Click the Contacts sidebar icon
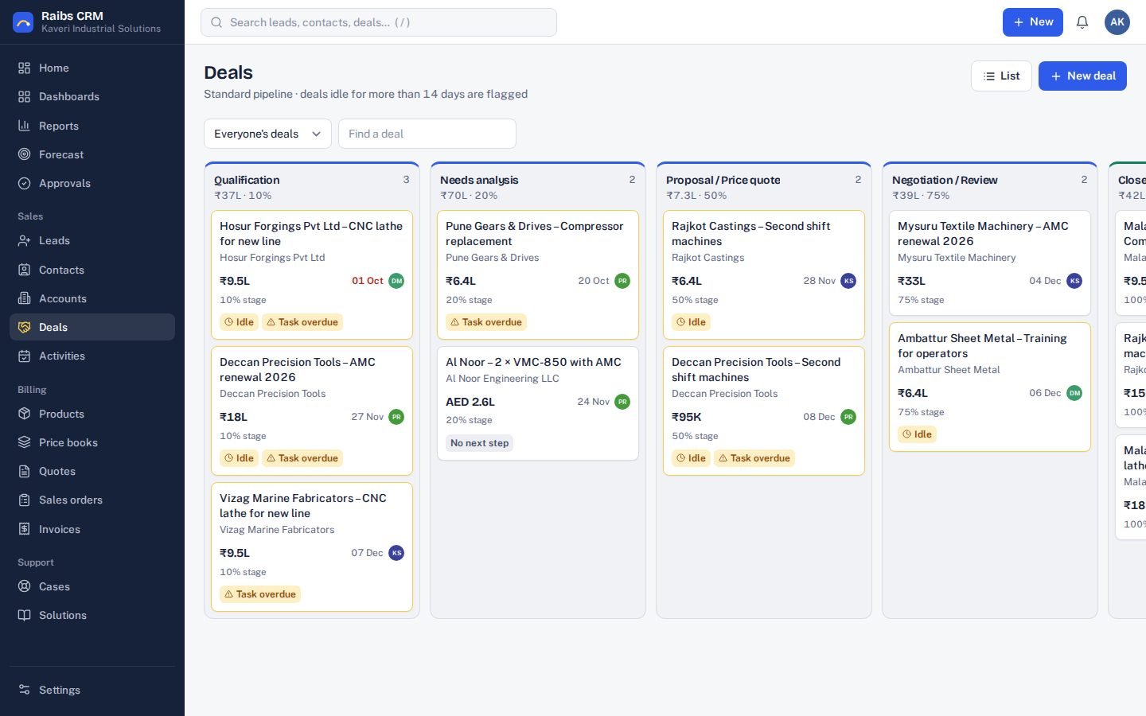This screenshot has height=716, width=1146. pos(25,270)
